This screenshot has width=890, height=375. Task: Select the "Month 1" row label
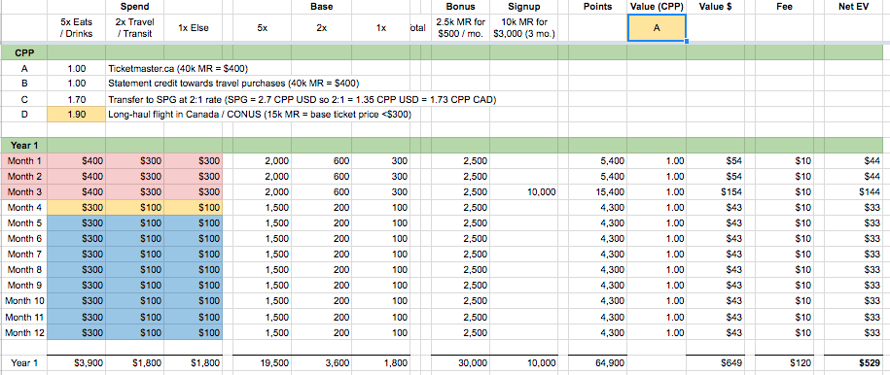[x=24, y=161]
